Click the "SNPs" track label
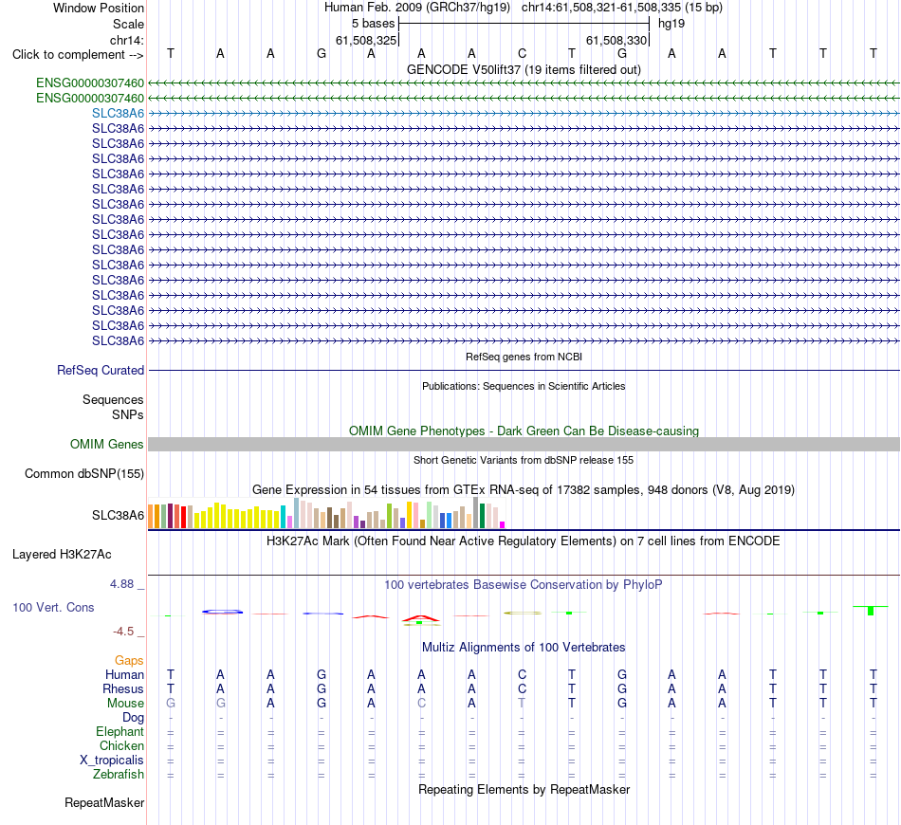 coord(128,414)
